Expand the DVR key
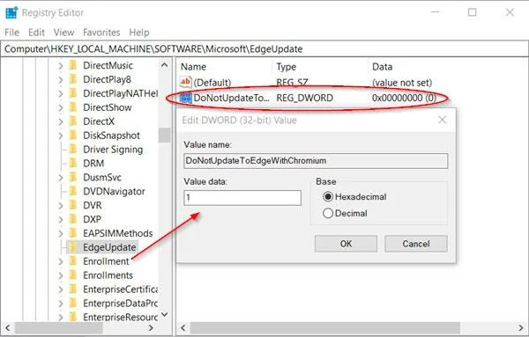 pyautogui.click(x=60, y=205)
